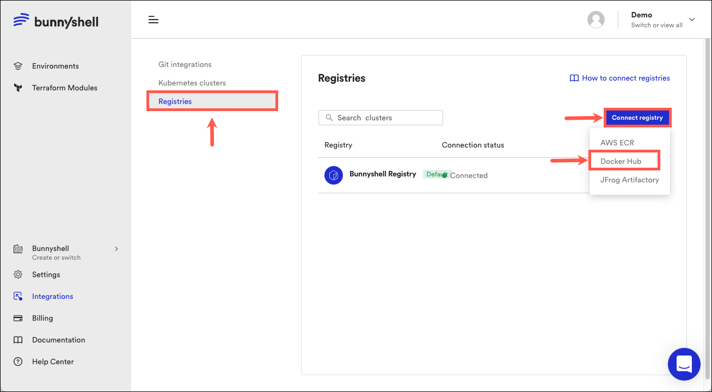
Task: Choose JFrog Artifactory from the dropdown
Action: point(630,180)
